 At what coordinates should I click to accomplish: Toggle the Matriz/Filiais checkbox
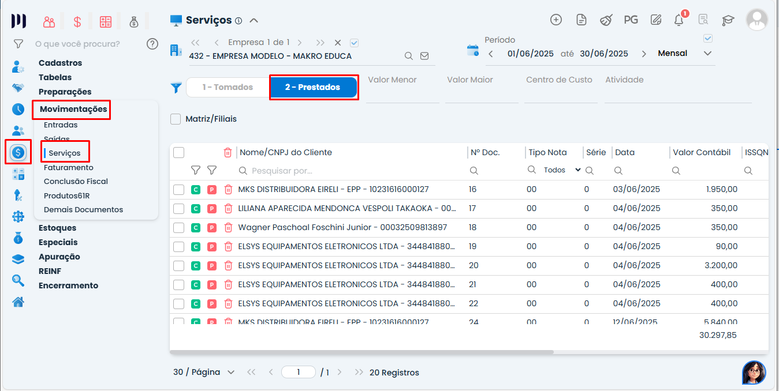(176, 119)
